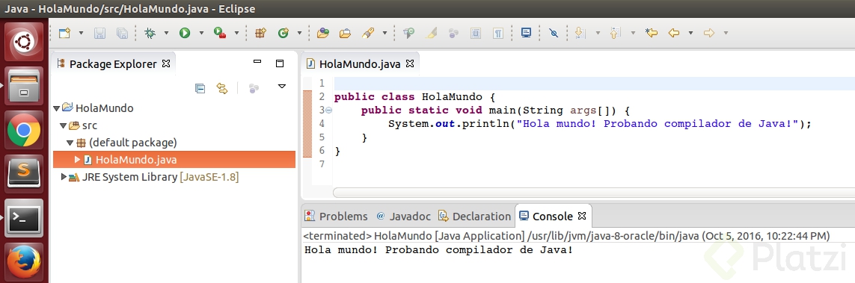
Task: Click the Save All icon
Action: click(122, 33)
